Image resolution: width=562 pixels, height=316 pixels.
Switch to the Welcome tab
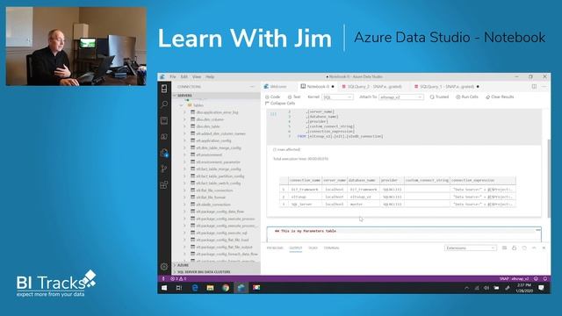click(278, 87)
